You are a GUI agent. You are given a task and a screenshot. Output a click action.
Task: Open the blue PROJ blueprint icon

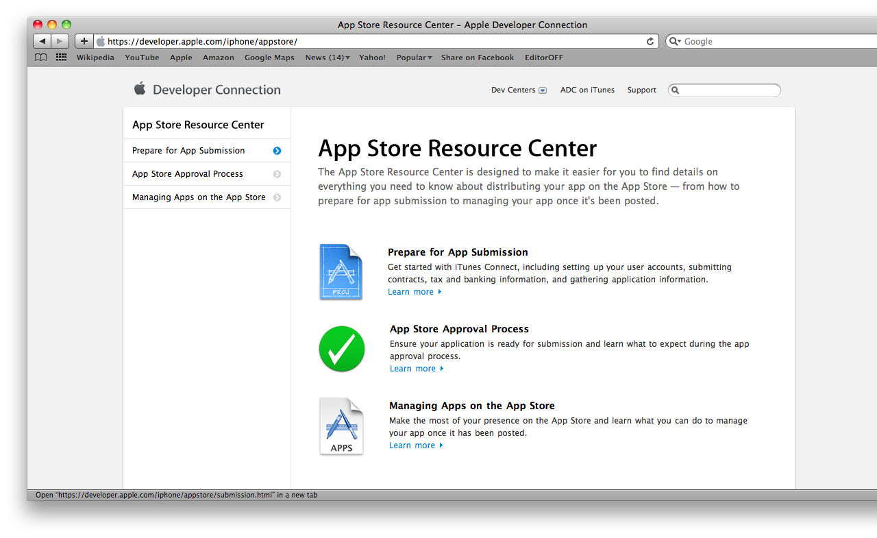[341, 272]
